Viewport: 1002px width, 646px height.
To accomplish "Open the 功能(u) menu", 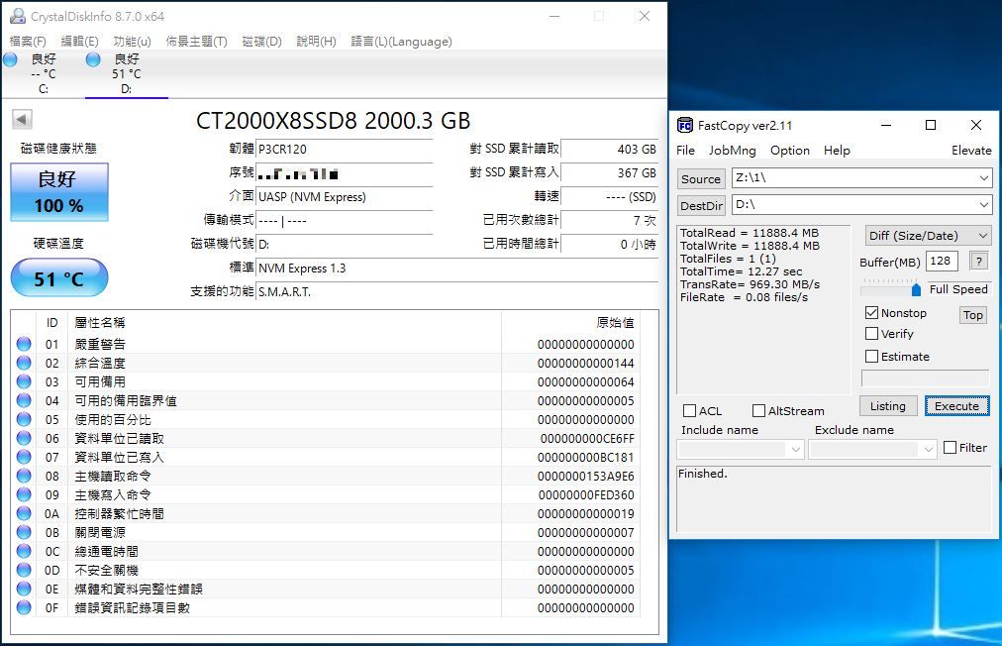I will click(133, 42).
